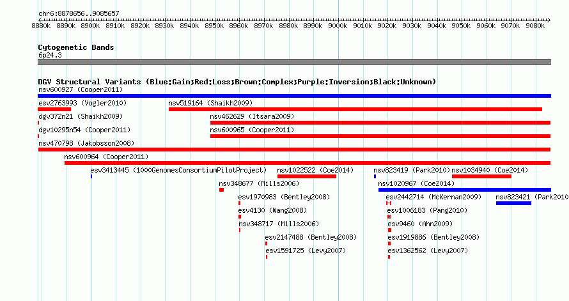The width and height of the screenshot is (569, 301).
Task: Select the red nsv348677 marker
Action: pyautogui.click(x=221, y=190)
